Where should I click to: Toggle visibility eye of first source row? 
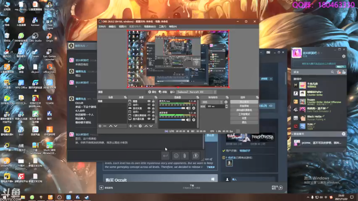(149, 101)
